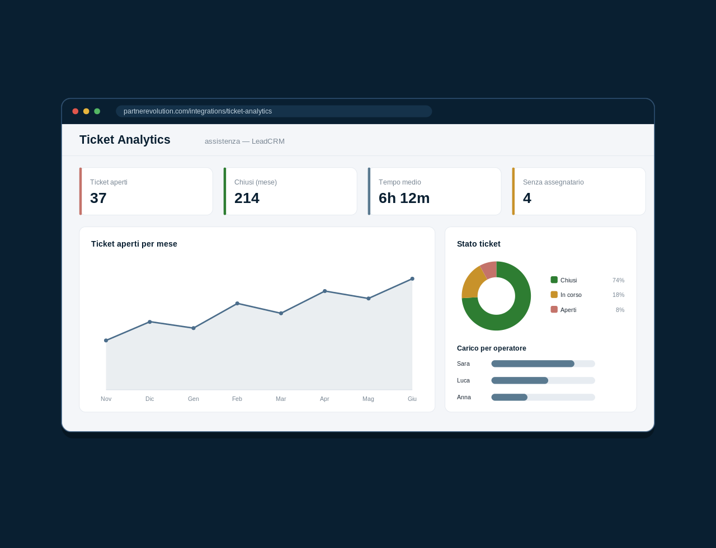716x548 pixels.
Task: Click the 'Ticket aperti per mese' chart title
Action: (x=134, y=244)
